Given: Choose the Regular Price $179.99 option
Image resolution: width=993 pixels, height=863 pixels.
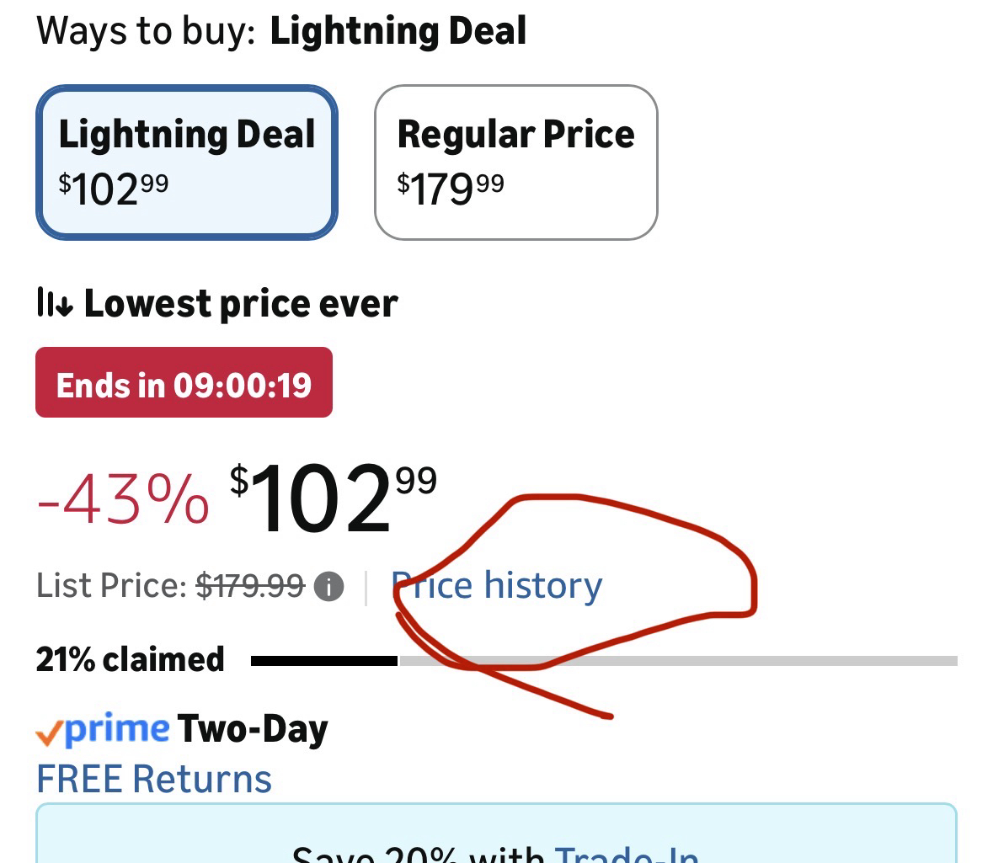Looking at the screenshot, I should tap(515, 162).
